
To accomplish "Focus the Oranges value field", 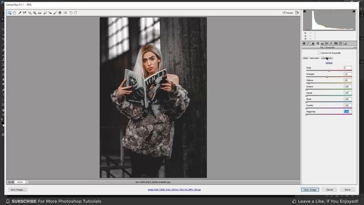I will (348, 74).
